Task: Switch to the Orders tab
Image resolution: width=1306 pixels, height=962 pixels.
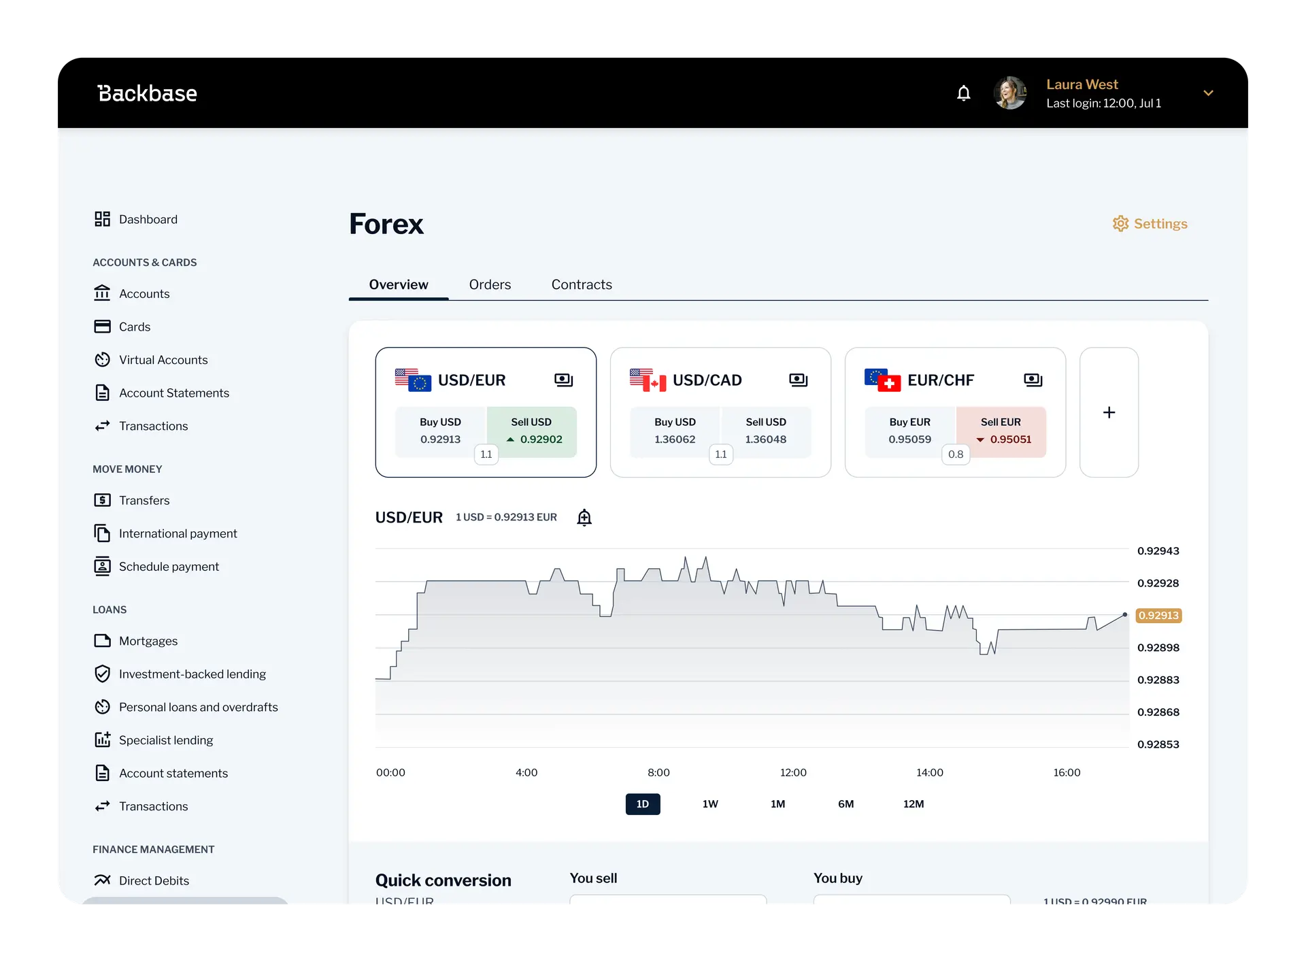Action: 490,284
